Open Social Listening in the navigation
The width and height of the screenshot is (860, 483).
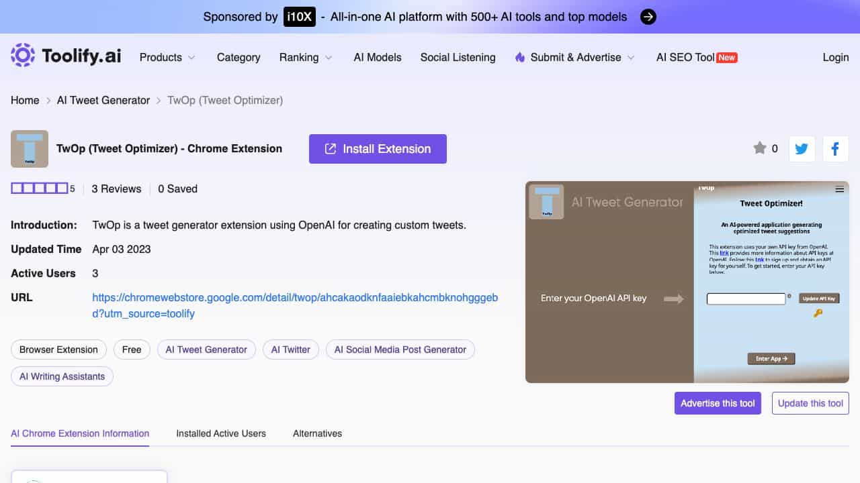[x=458, y=58]
